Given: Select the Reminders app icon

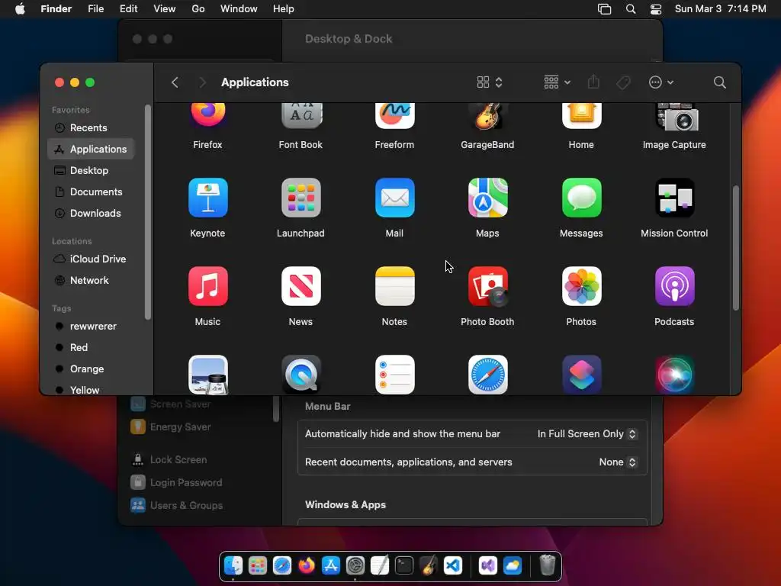Looking at the screenshot, I should pyautogui.click(x=394, y=374).
